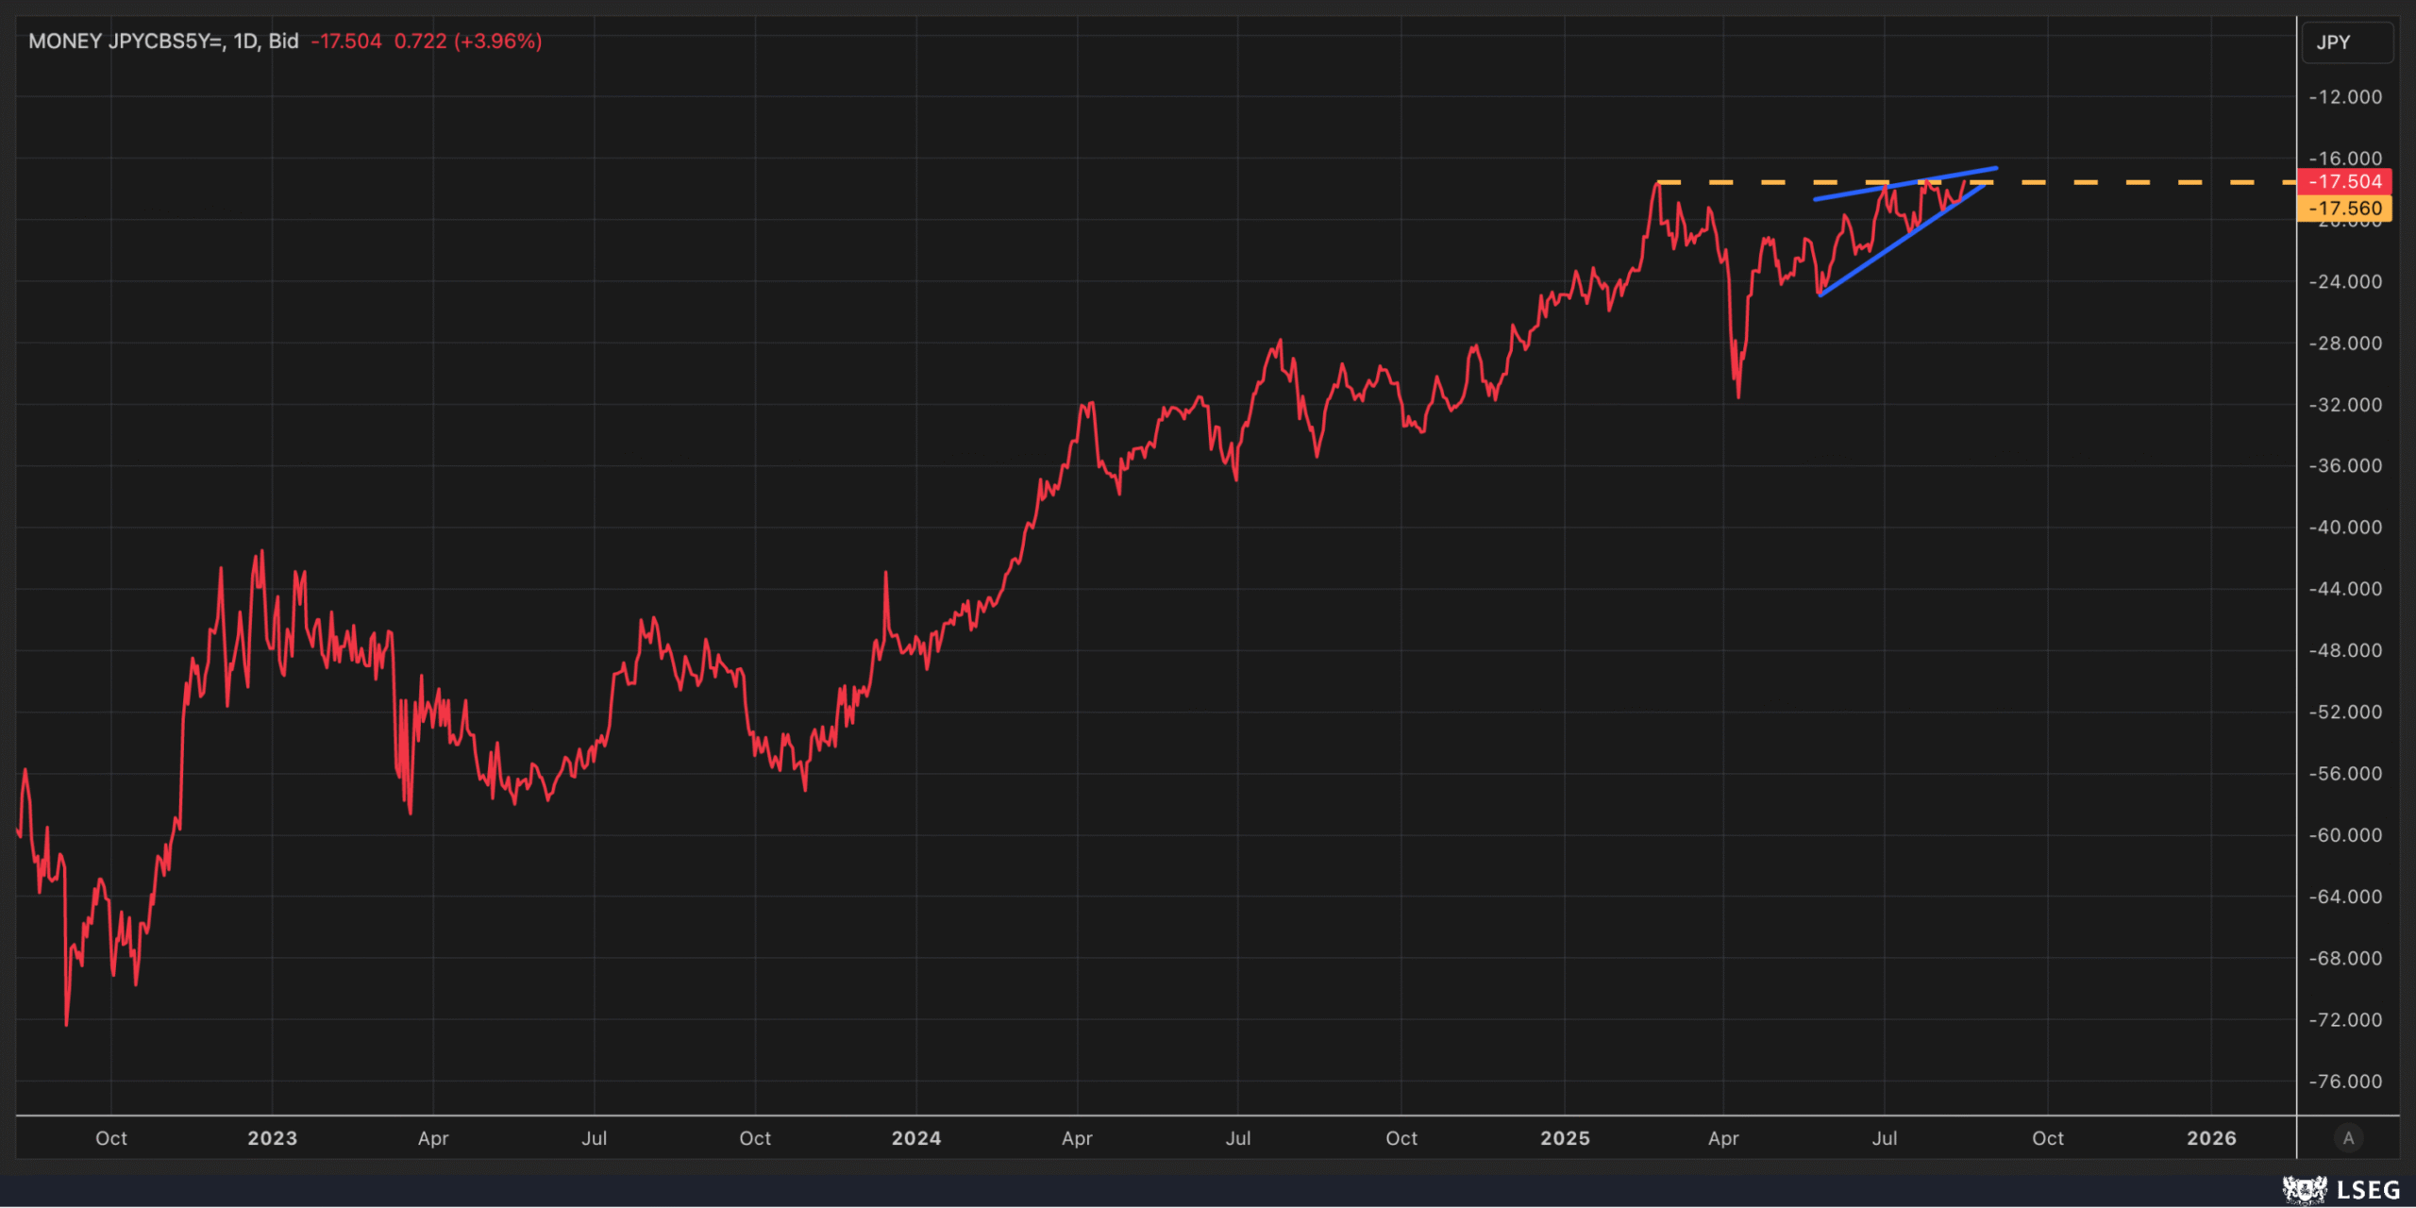Select the lower blue rising trendline
Image resolution: width=2416 pixels, height=1208 pixels.
click(x=1902, y=240)
